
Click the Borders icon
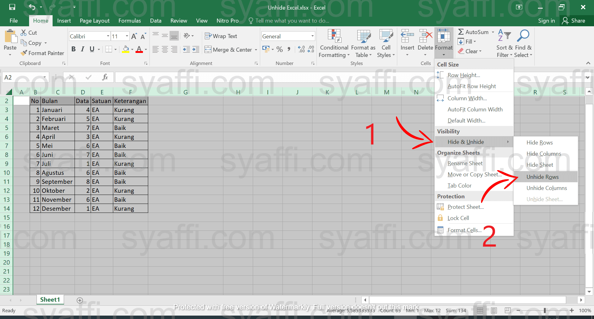pyautogui.click(x=109, y=49)
